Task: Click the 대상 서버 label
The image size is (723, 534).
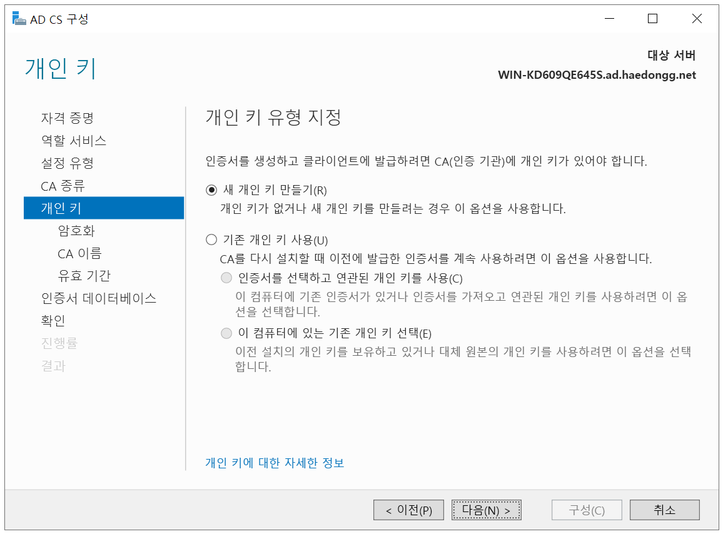Action: click(x=671, y=55)
